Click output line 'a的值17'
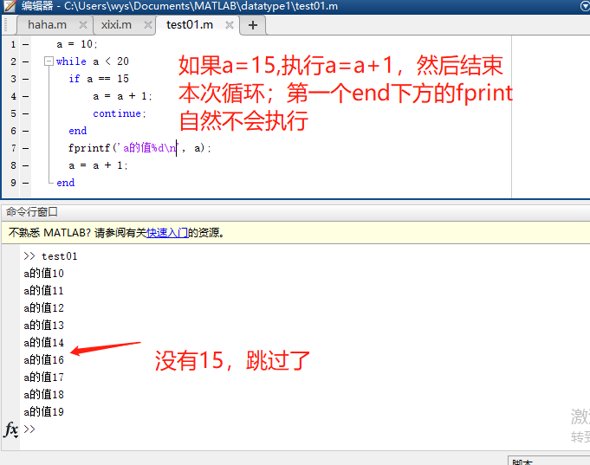Viewport: 590px width, 465px height. [x=43, y=377]
